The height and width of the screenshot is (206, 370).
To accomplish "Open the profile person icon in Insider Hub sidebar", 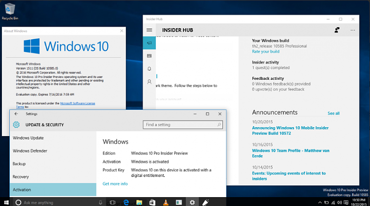I will coord(149,82).
